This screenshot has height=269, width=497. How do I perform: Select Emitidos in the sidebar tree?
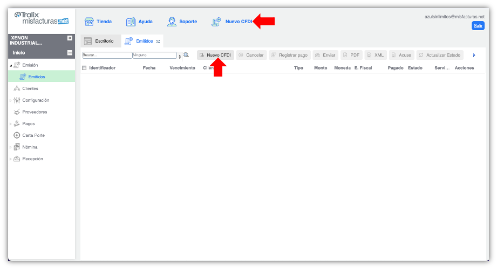pyautogui.click(x=36, y=77)
